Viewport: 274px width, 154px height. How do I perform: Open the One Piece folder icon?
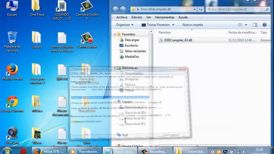coord(37,9)
